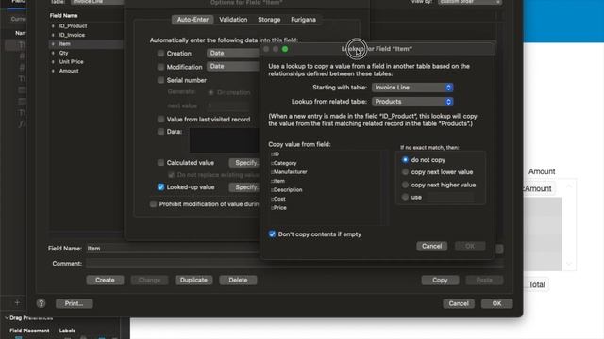Click Copy button in Manage Database
The image size is (604, 339).
click(x=440, y=281)
